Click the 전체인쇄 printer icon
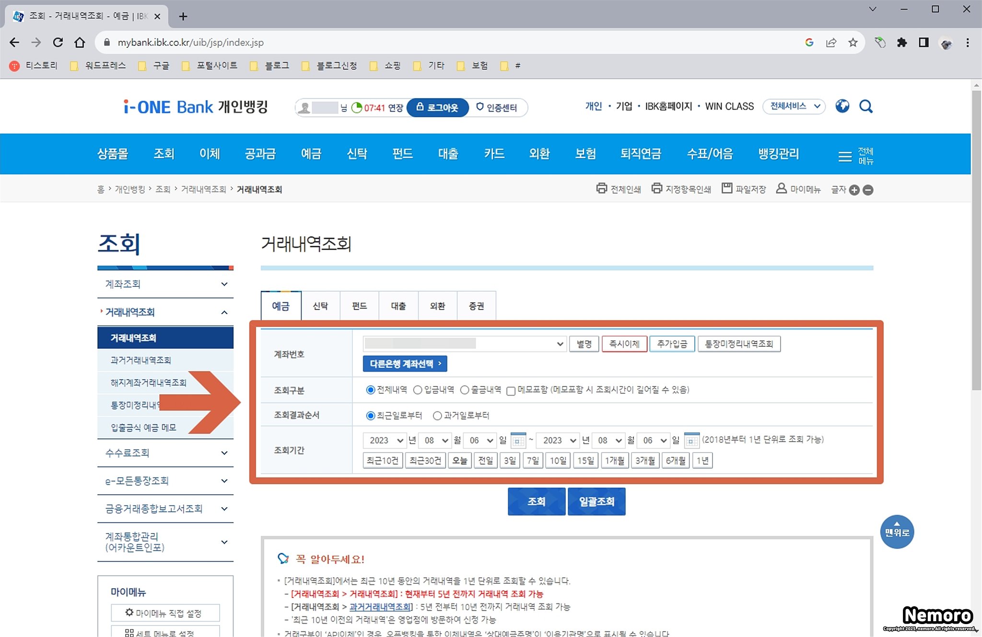This screenshot has width=982, height=637. 601,188
